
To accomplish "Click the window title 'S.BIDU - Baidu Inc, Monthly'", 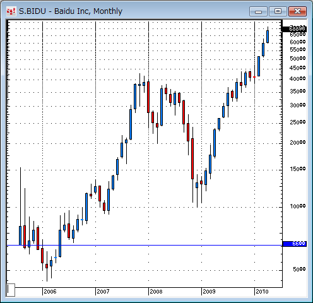I will (x=71, y=11).
